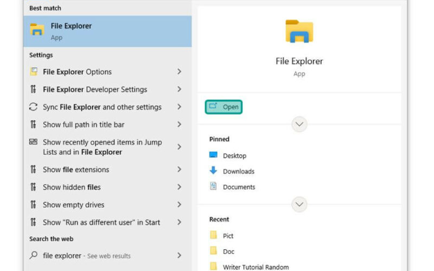Click the Open button for File Explorer
The width and height of the screenshot is (434, 271).
coord(224,107)
